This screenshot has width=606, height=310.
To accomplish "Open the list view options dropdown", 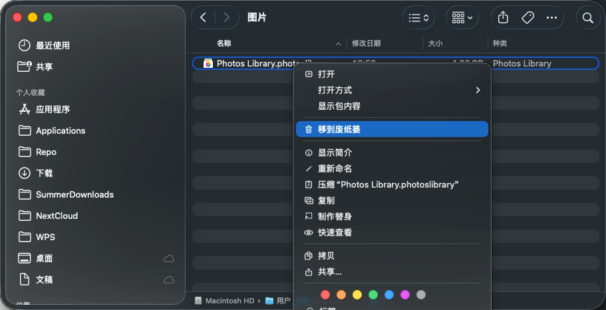I will (418, 18).
